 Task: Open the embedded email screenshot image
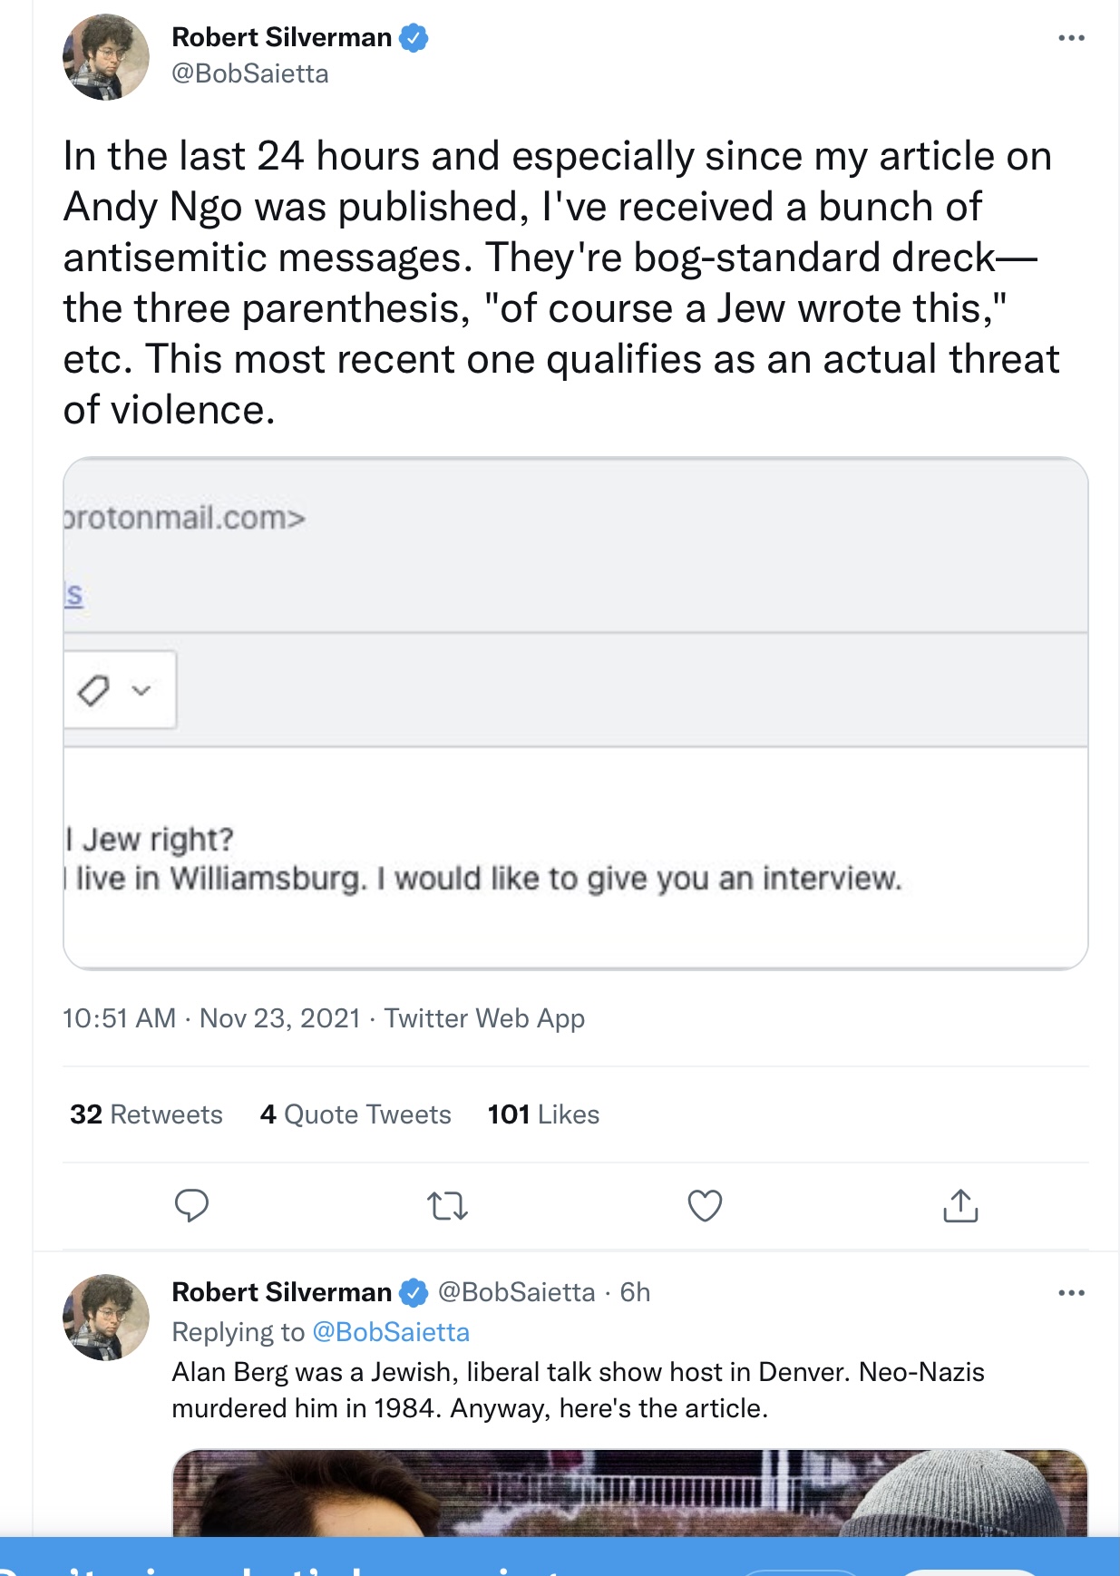(x=575, y=713)
